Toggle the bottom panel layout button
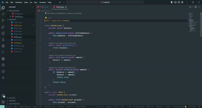Viewport: 202px width, 108px height. pos(175,2)
